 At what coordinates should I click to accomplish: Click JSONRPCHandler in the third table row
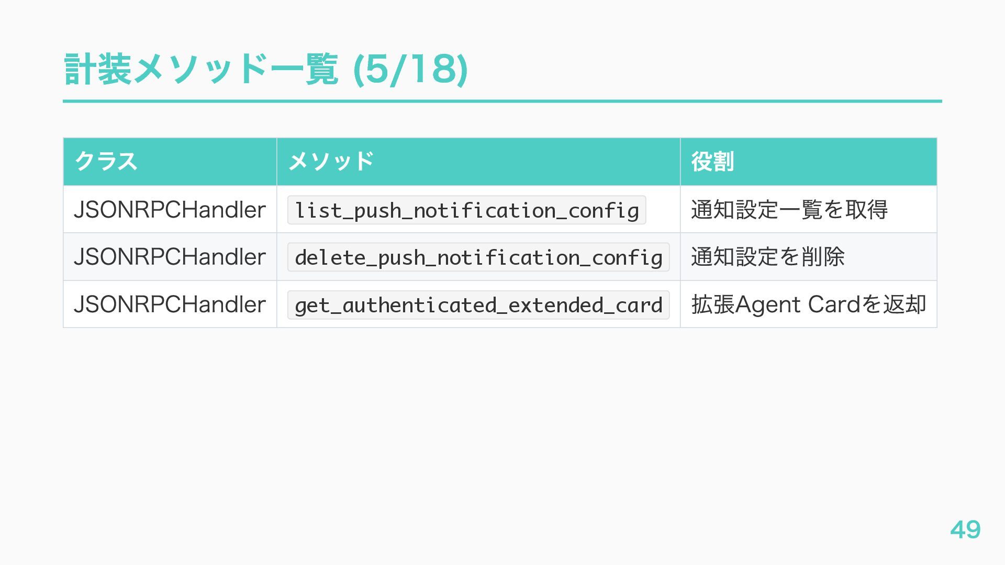pos(170,304)
